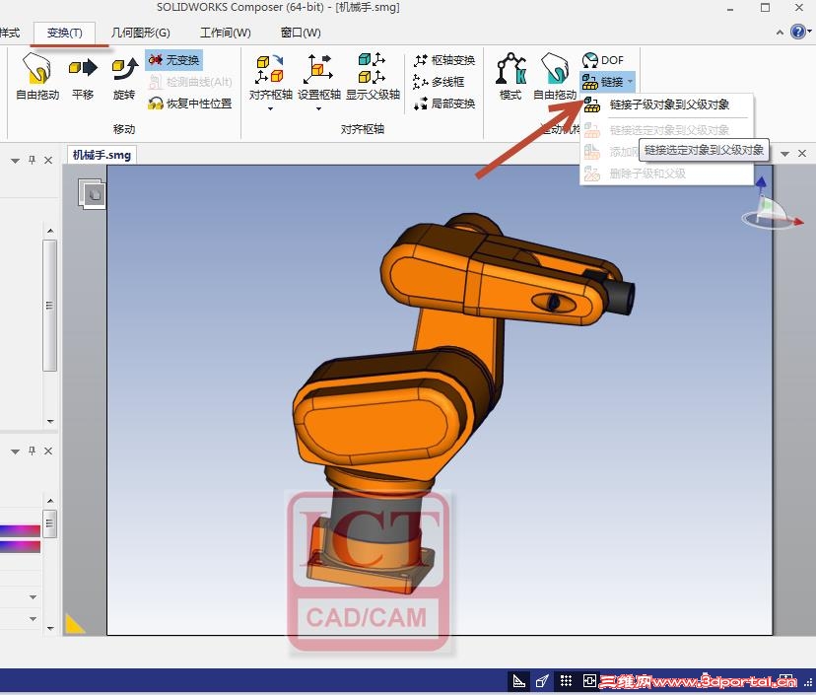Select the 自由拖动 tool in 移动 group
Viewport: 816px width, 695px height.
click(x=36, y=76)
